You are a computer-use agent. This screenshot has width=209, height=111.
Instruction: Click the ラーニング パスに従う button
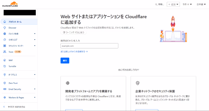pos(74,32)
